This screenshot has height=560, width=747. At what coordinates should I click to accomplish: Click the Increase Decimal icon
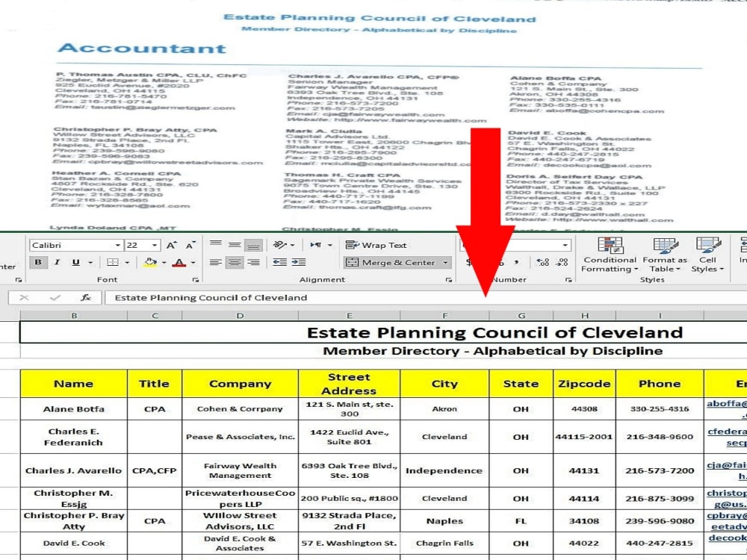click(x=542, y=262)
